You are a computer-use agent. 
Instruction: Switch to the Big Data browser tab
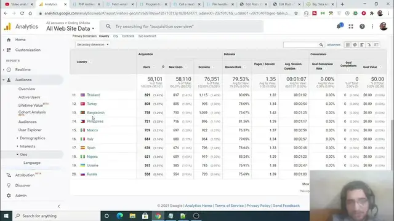(x=320, y=4)
